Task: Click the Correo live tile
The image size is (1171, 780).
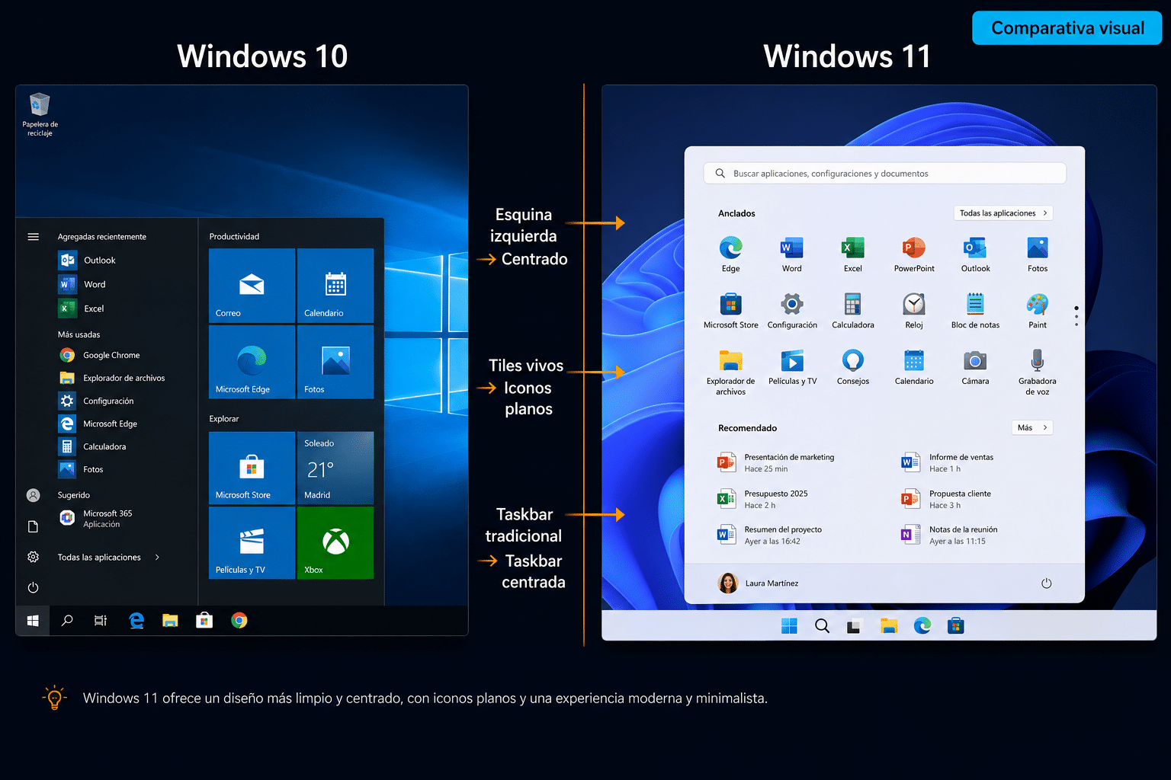Action: click(252, 286)
